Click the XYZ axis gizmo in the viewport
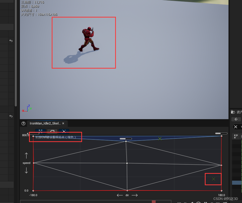Viewport: 242px width, 203px height. click(x=27, y=108)
